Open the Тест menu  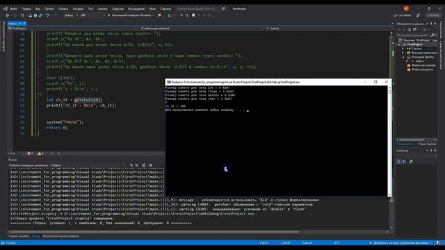tap(90, 9)
